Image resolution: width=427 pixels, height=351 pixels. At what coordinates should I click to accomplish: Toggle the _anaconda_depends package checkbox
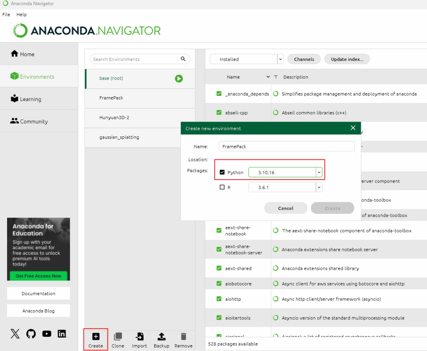click(219, 94)
